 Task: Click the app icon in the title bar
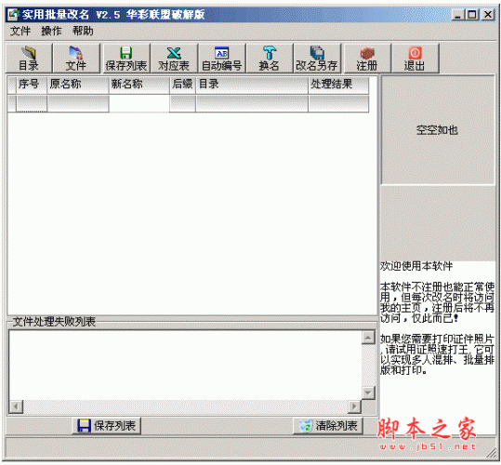tap(13, 14)
